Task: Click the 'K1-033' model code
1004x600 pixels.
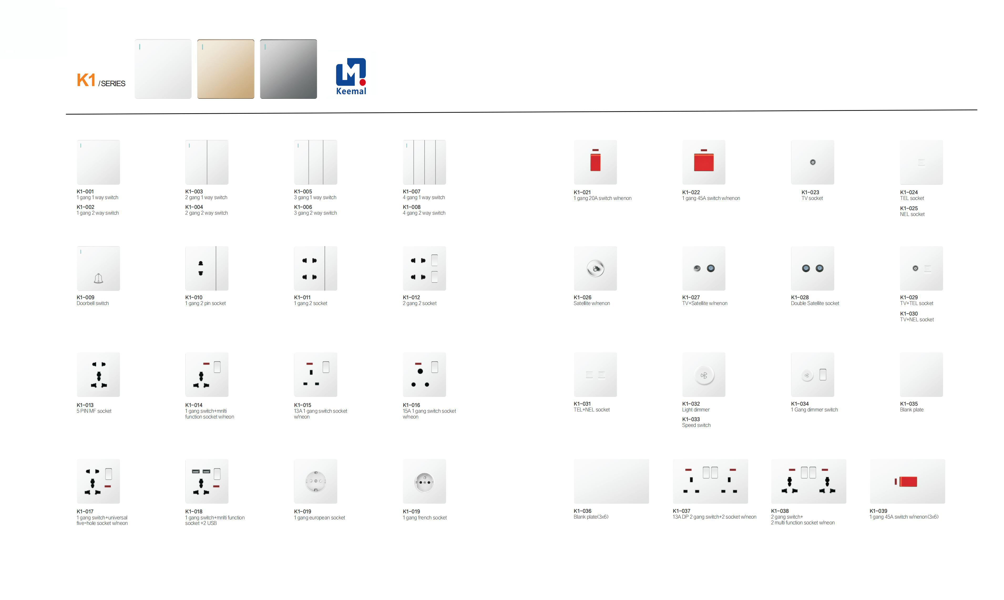Action: point(691,420)
